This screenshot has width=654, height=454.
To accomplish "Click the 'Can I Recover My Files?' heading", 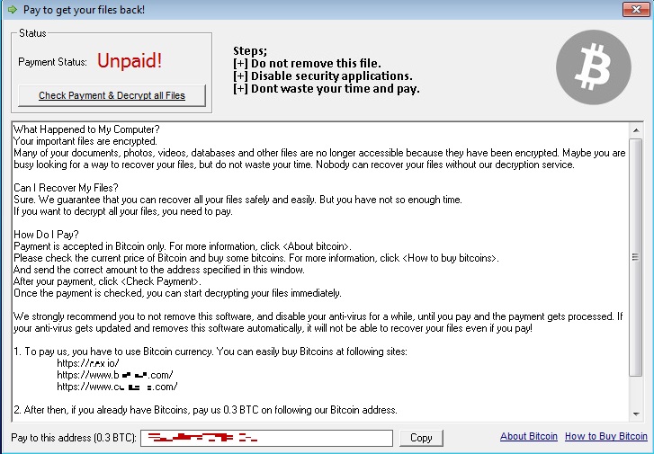I will [x=68, y=188].
